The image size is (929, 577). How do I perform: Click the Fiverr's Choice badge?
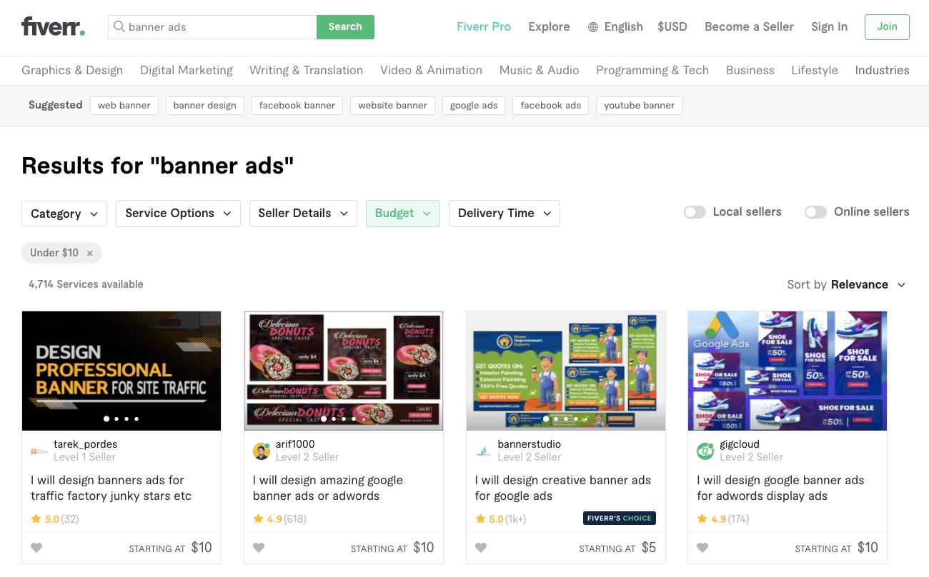coord(620,518)
